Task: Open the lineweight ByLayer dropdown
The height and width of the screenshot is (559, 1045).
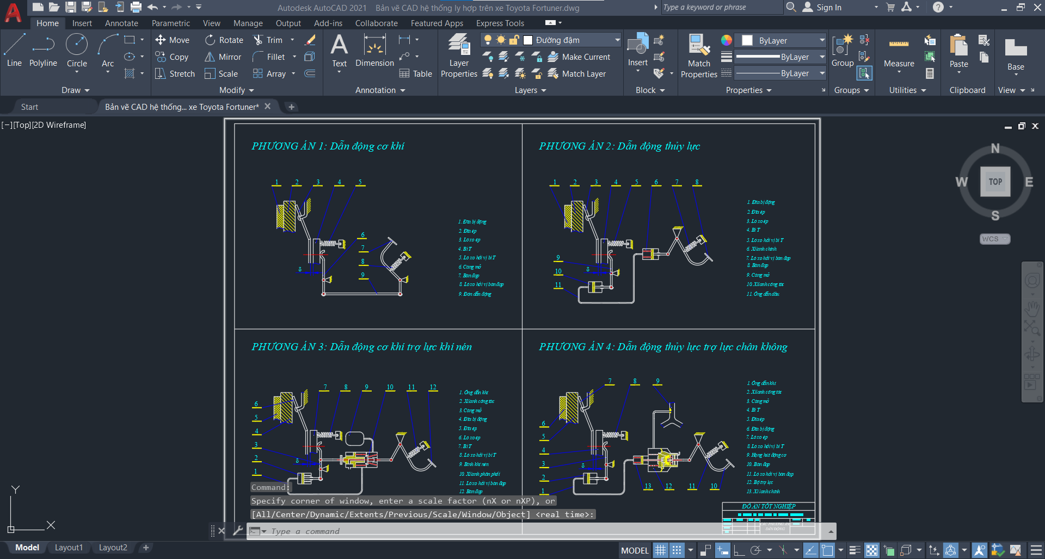Action: pyautogui.click(x=822, y=57)
